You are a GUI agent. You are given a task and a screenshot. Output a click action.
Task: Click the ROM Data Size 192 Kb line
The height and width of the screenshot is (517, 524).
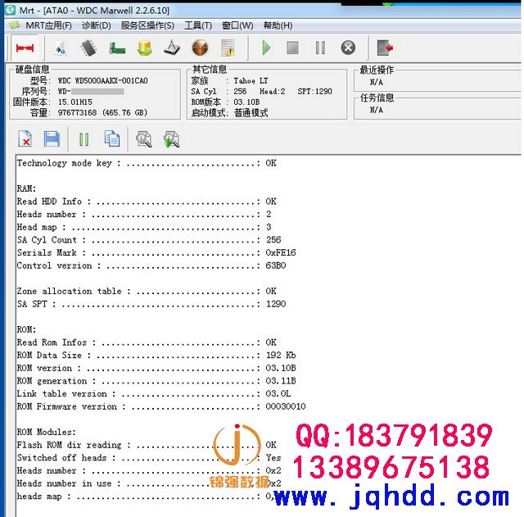point(156,356)
